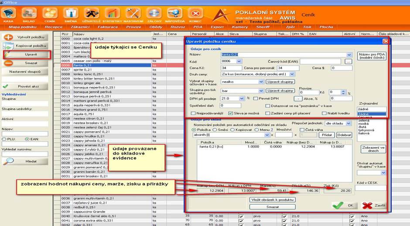Toggle the Nejprodávanější checkbox

click(193, 113)
